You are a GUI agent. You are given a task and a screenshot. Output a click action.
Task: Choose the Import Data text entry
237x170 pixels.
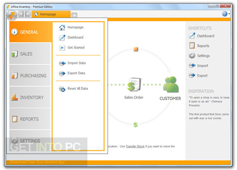pyautogui.click(x=77, y=63)
